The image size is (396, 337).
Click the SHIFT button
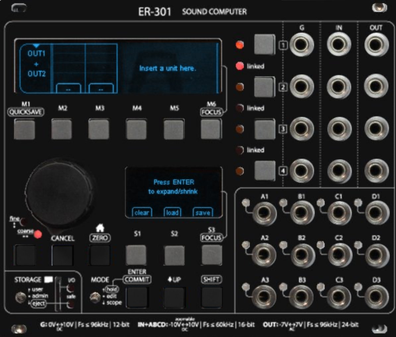[212, 297]
